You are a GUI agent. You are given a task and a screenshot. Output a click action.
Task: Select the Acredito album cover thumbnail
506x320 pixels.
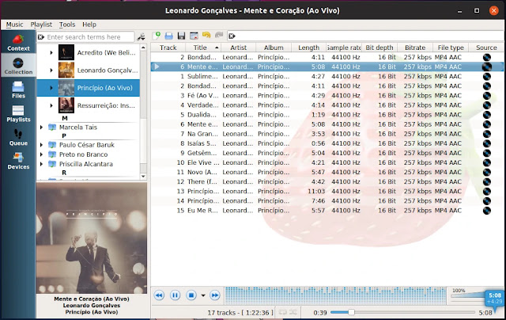(66, 52)
